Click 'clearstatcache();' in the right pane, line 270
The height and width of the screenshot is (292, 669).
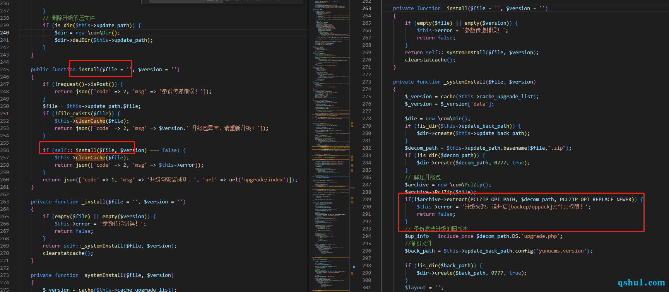click(430, 60)
